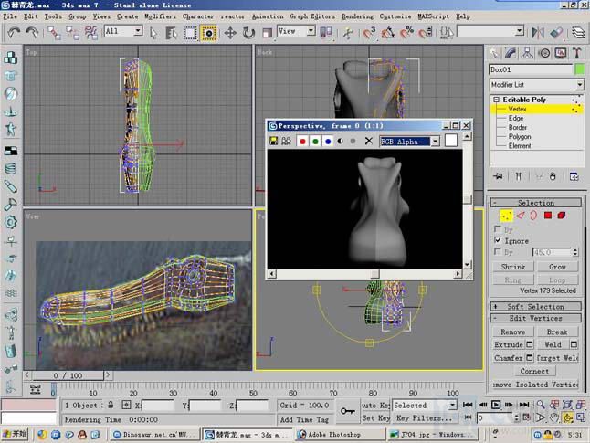Viewport: 590px width, 443px height.
Task: Select Border sub-object selection icon
Action: pos(533,216)
